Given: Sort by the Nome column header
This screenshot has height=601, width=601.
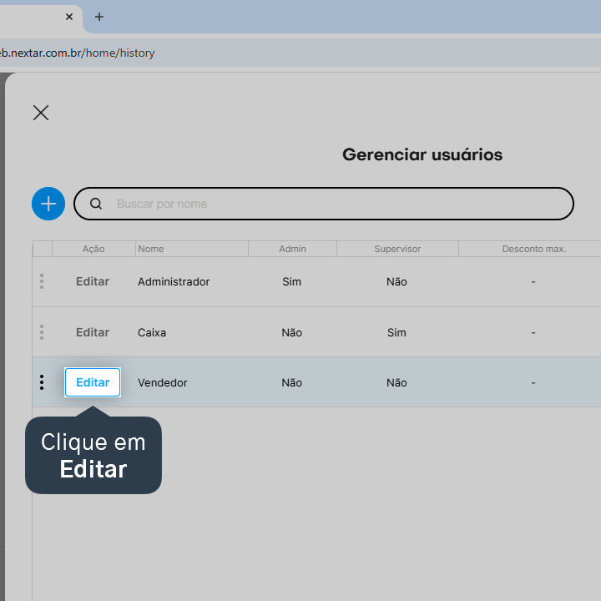Looking at the screenshot, I should [x=192, y=249].
